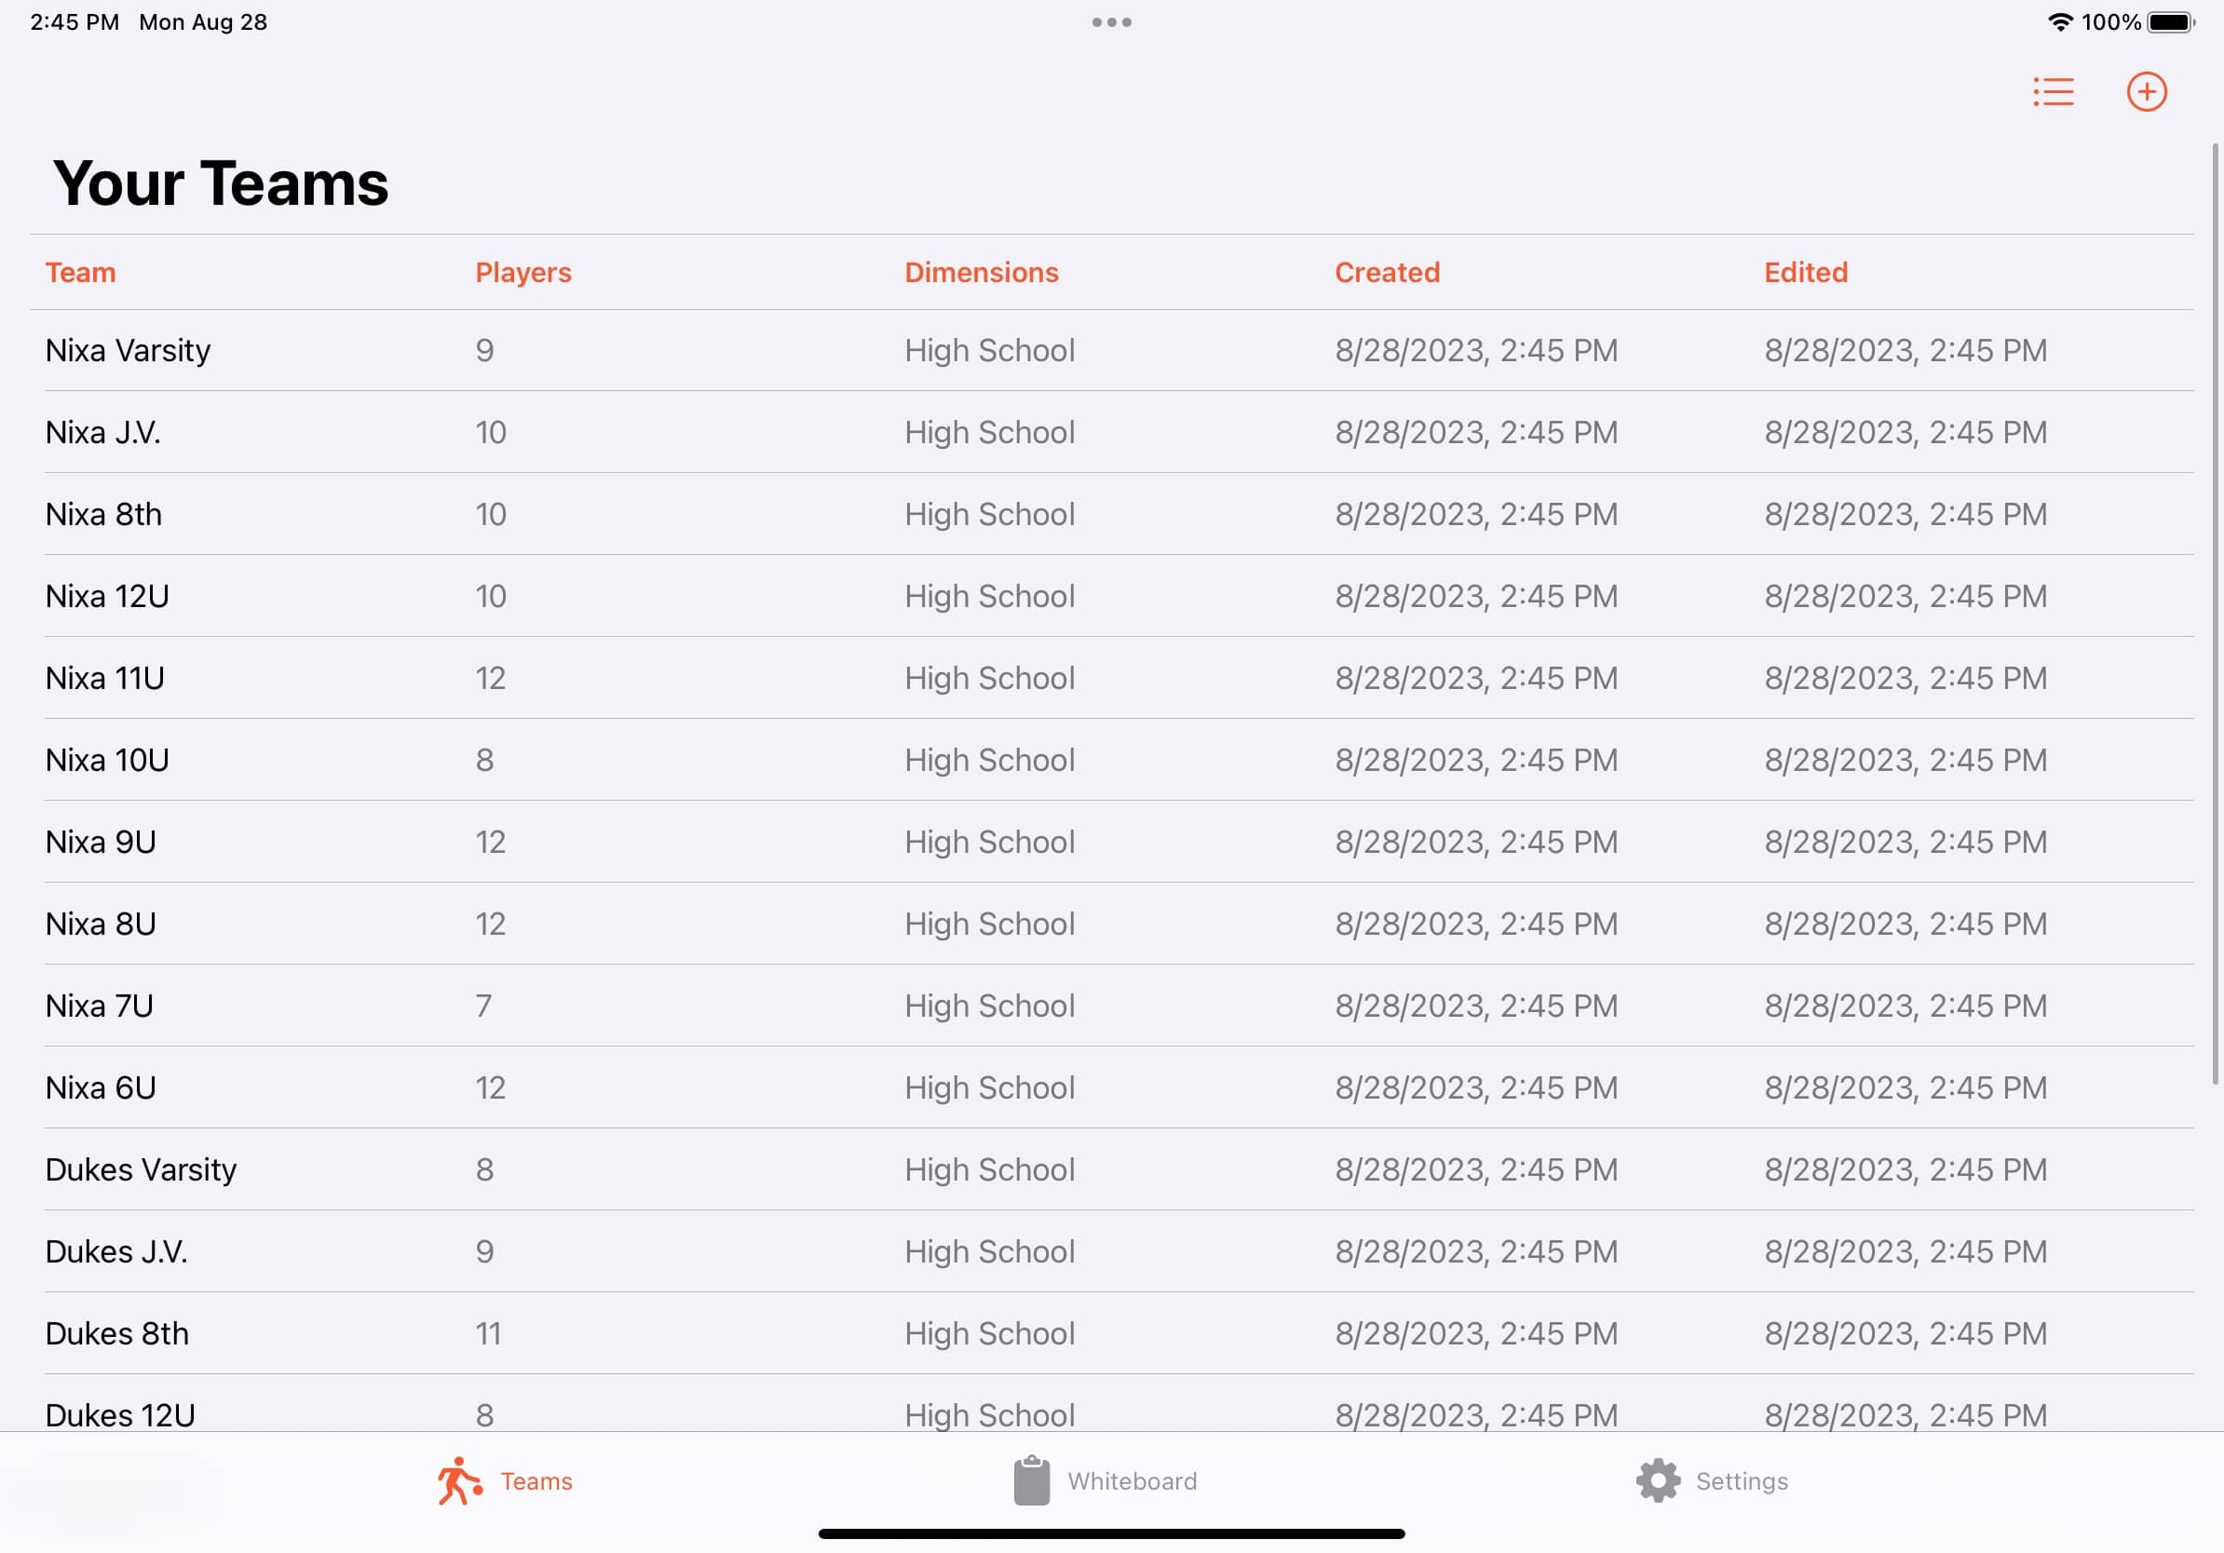Click Created date of Nixa 11U
This screenshot has height=1553, width=2224.
(1475, 678)
